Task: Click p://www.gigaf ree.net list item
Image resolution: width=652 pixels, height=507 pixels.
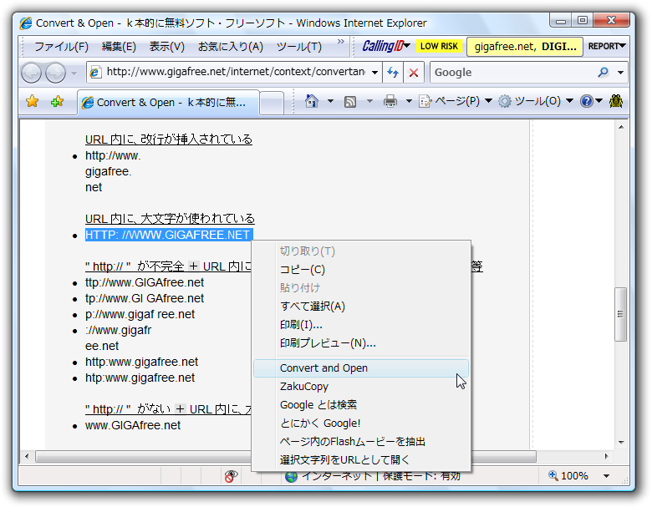Action: click(x=140, y=315)
